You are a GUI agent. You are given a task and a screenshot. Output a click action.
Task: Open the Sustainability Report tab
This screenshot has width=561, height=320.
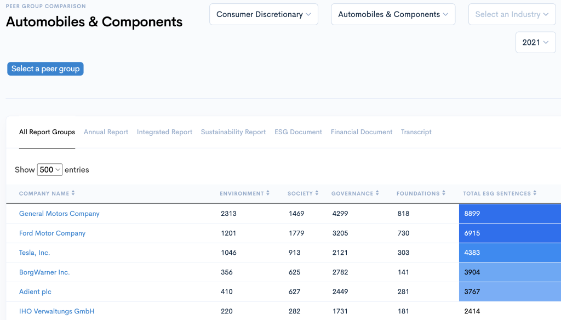pos(233,132)
